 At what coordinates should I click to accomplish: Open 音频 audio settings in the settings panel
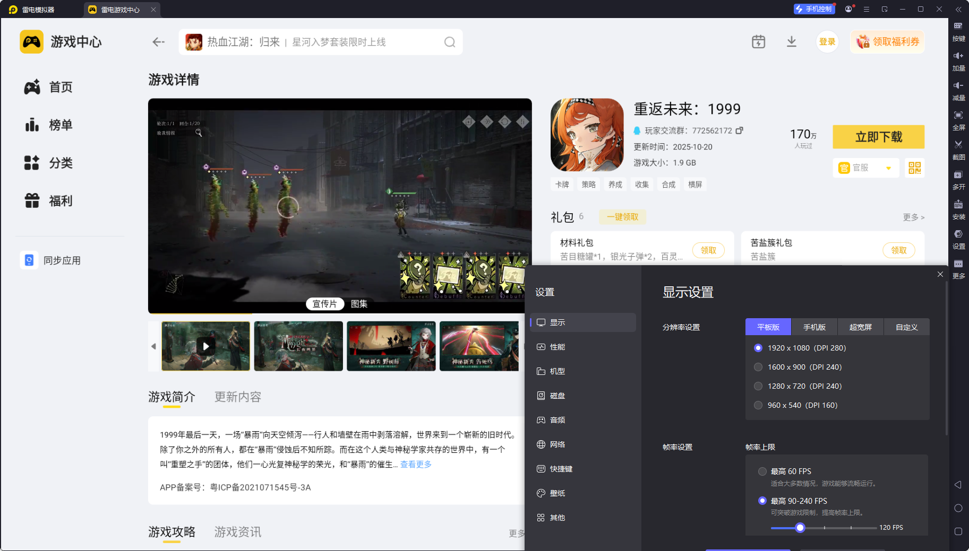tap(558, 419)
